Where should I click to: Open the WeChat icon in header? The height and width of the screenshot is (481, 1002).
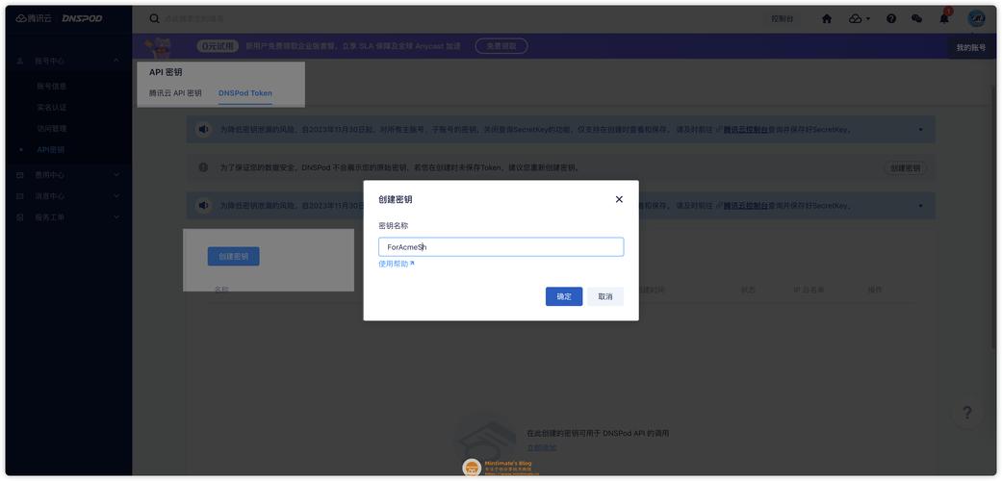pos(916,19)
